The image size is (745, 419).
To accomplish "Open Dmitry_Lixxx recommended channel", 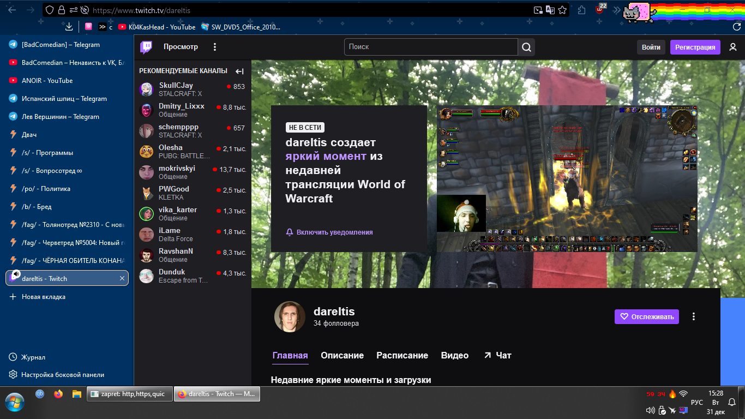I will [x=193, y=110].
